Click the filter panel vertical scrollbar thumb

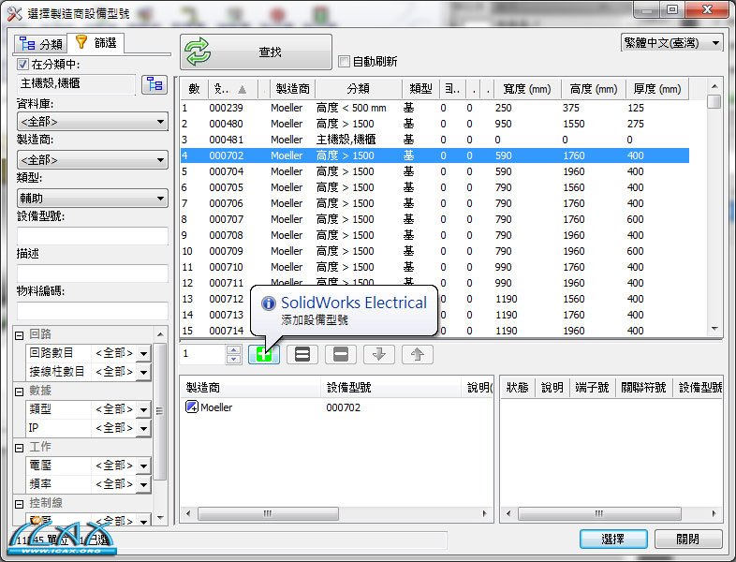pyautogui.click(x=159, y=411)
